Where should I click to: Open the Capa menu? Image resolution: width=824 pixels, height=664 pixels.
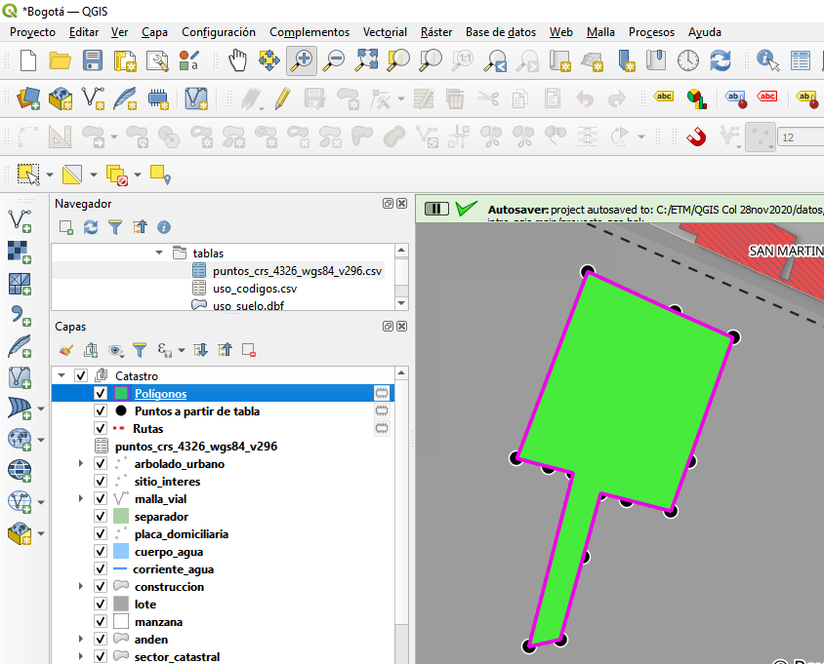[154, 32]
